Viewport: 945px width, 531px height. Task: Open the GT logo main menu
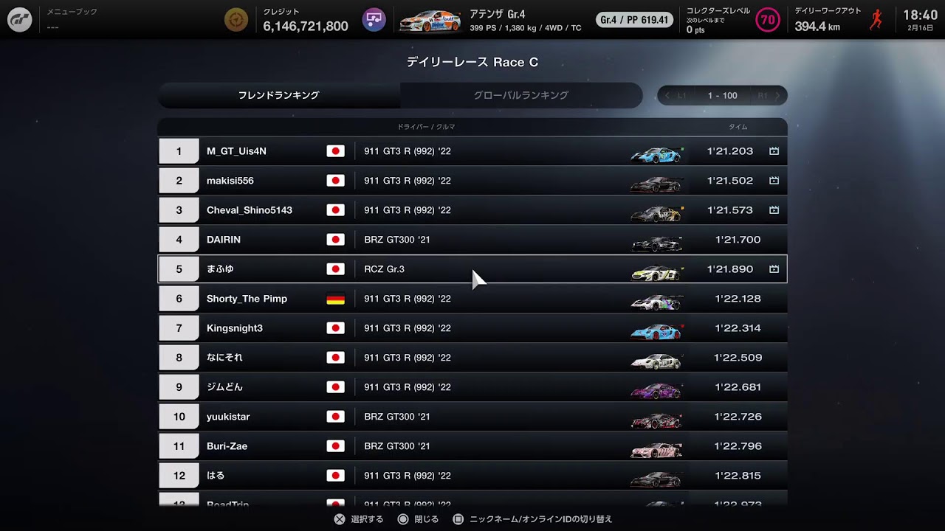tap(20, 20)
